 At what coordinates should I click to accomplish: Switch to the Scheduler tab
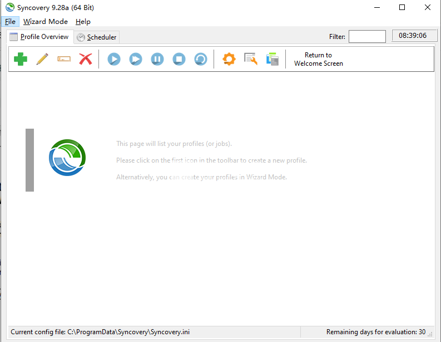pos(97,37)
